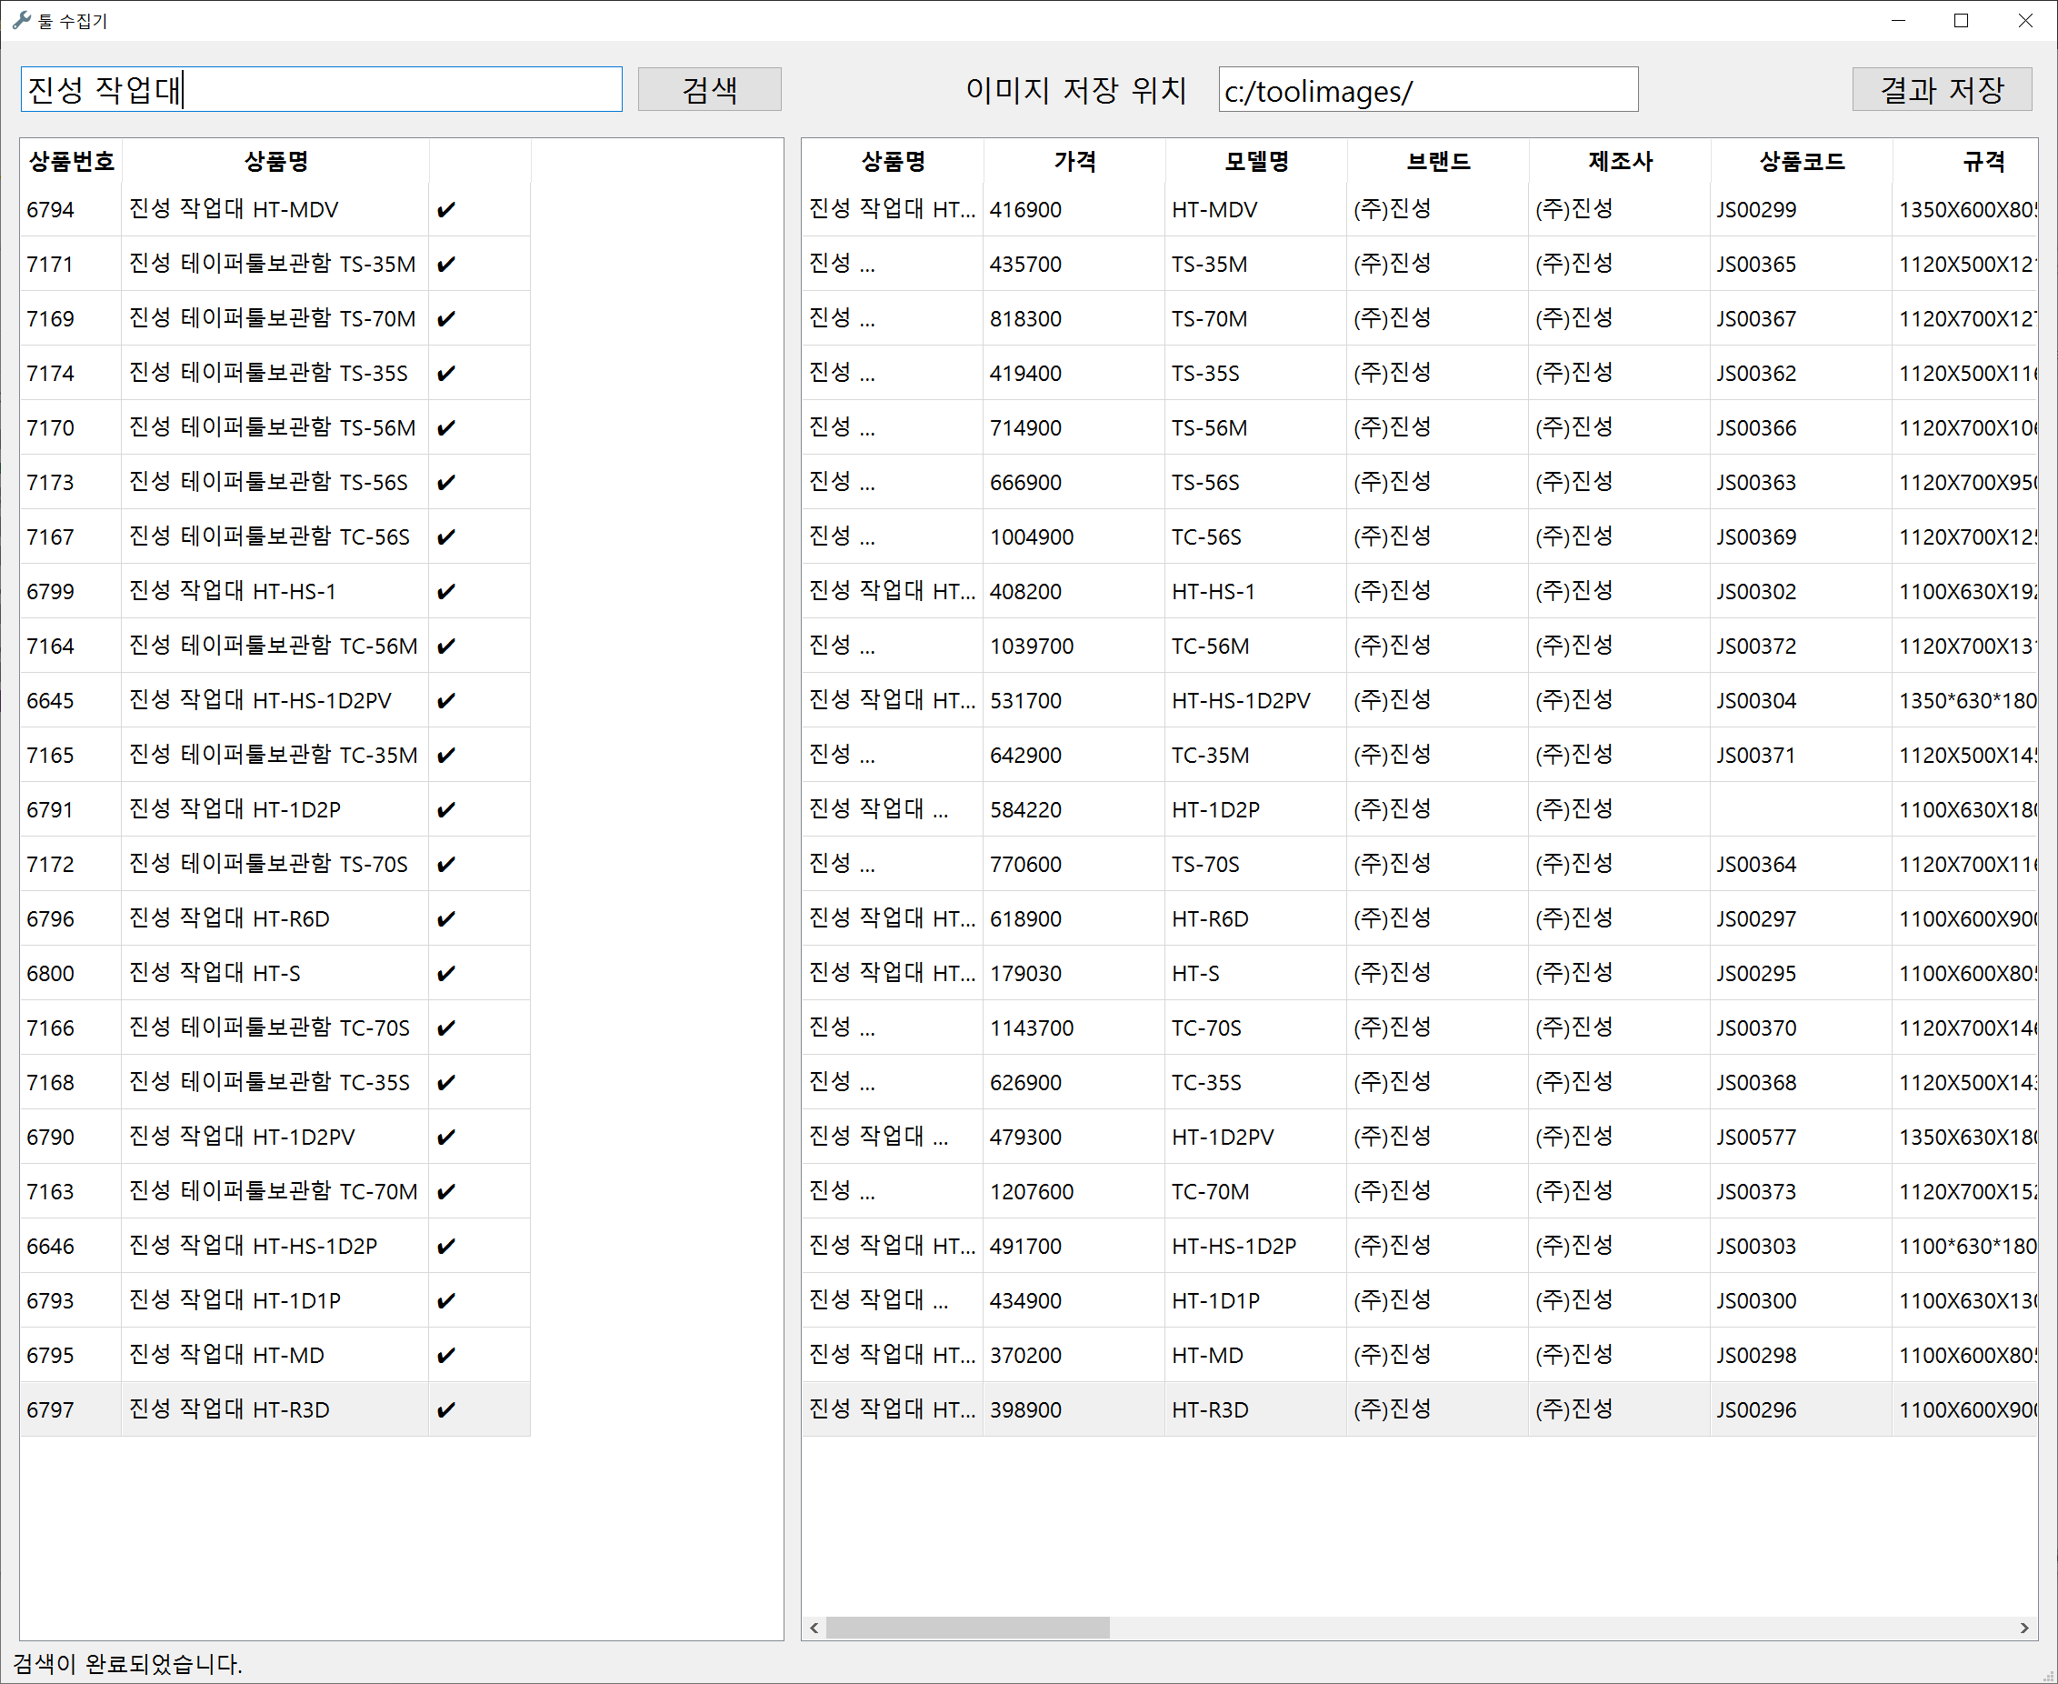
Task: Click the 브랜드 column header
Action: 1437,161
